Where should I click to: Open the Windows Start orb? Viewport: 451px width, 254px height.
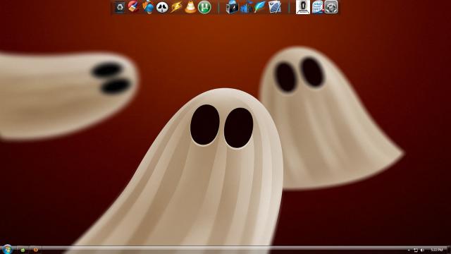[7, 249]
